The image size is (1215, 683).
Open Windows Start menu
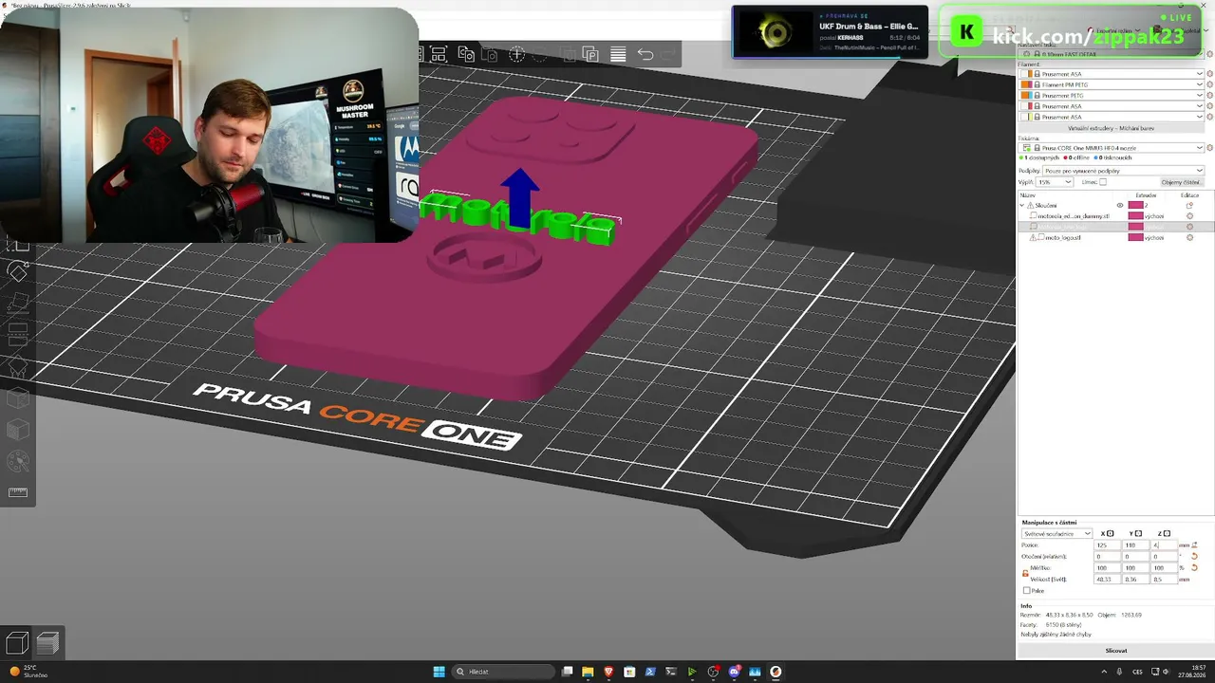pos(439,672)
